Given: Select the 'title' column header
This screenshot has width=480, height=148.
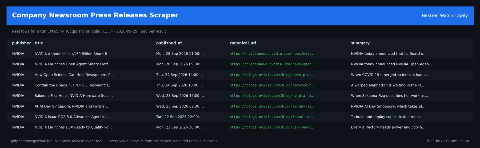Looking at the screenshot, I should click(x=39, y=43).
